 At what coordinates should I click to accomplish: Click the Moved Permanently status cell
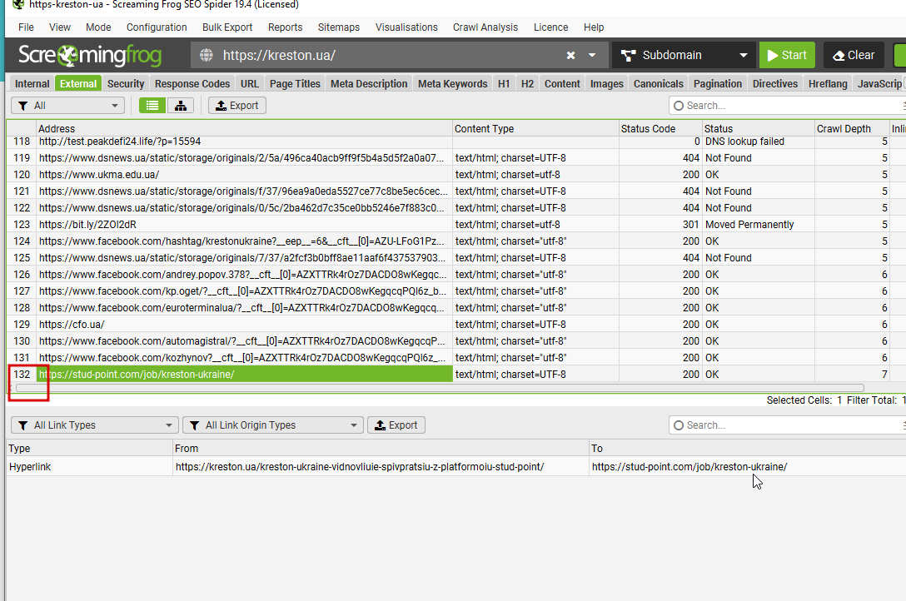[x=758, y=225]
